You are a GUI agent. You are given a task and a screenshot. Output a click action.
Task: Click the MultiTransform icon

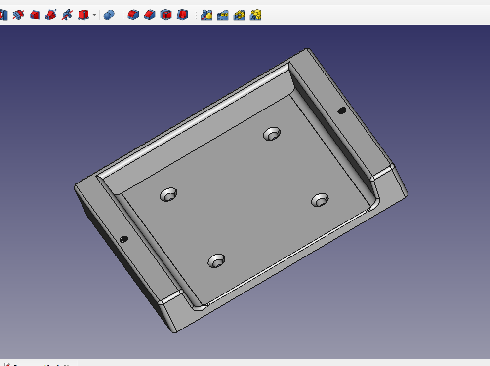coord(255,15)
